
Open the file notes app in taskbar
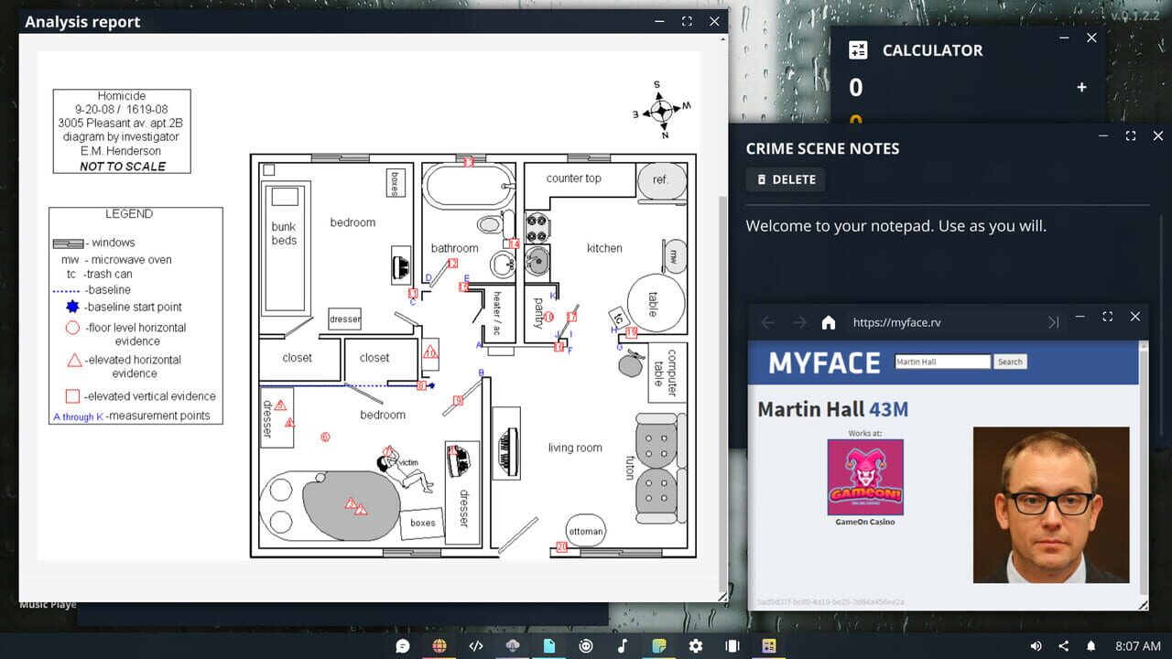pos(548,645)
